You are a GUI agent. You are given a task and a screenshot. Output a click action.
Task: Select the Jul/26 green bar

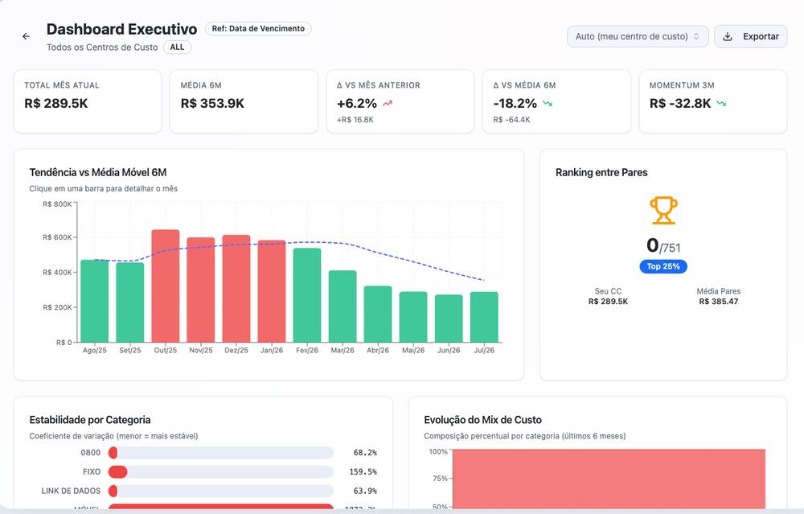click(483, 317)
